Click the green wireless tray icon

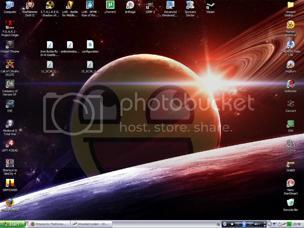(x=289, y=224)
